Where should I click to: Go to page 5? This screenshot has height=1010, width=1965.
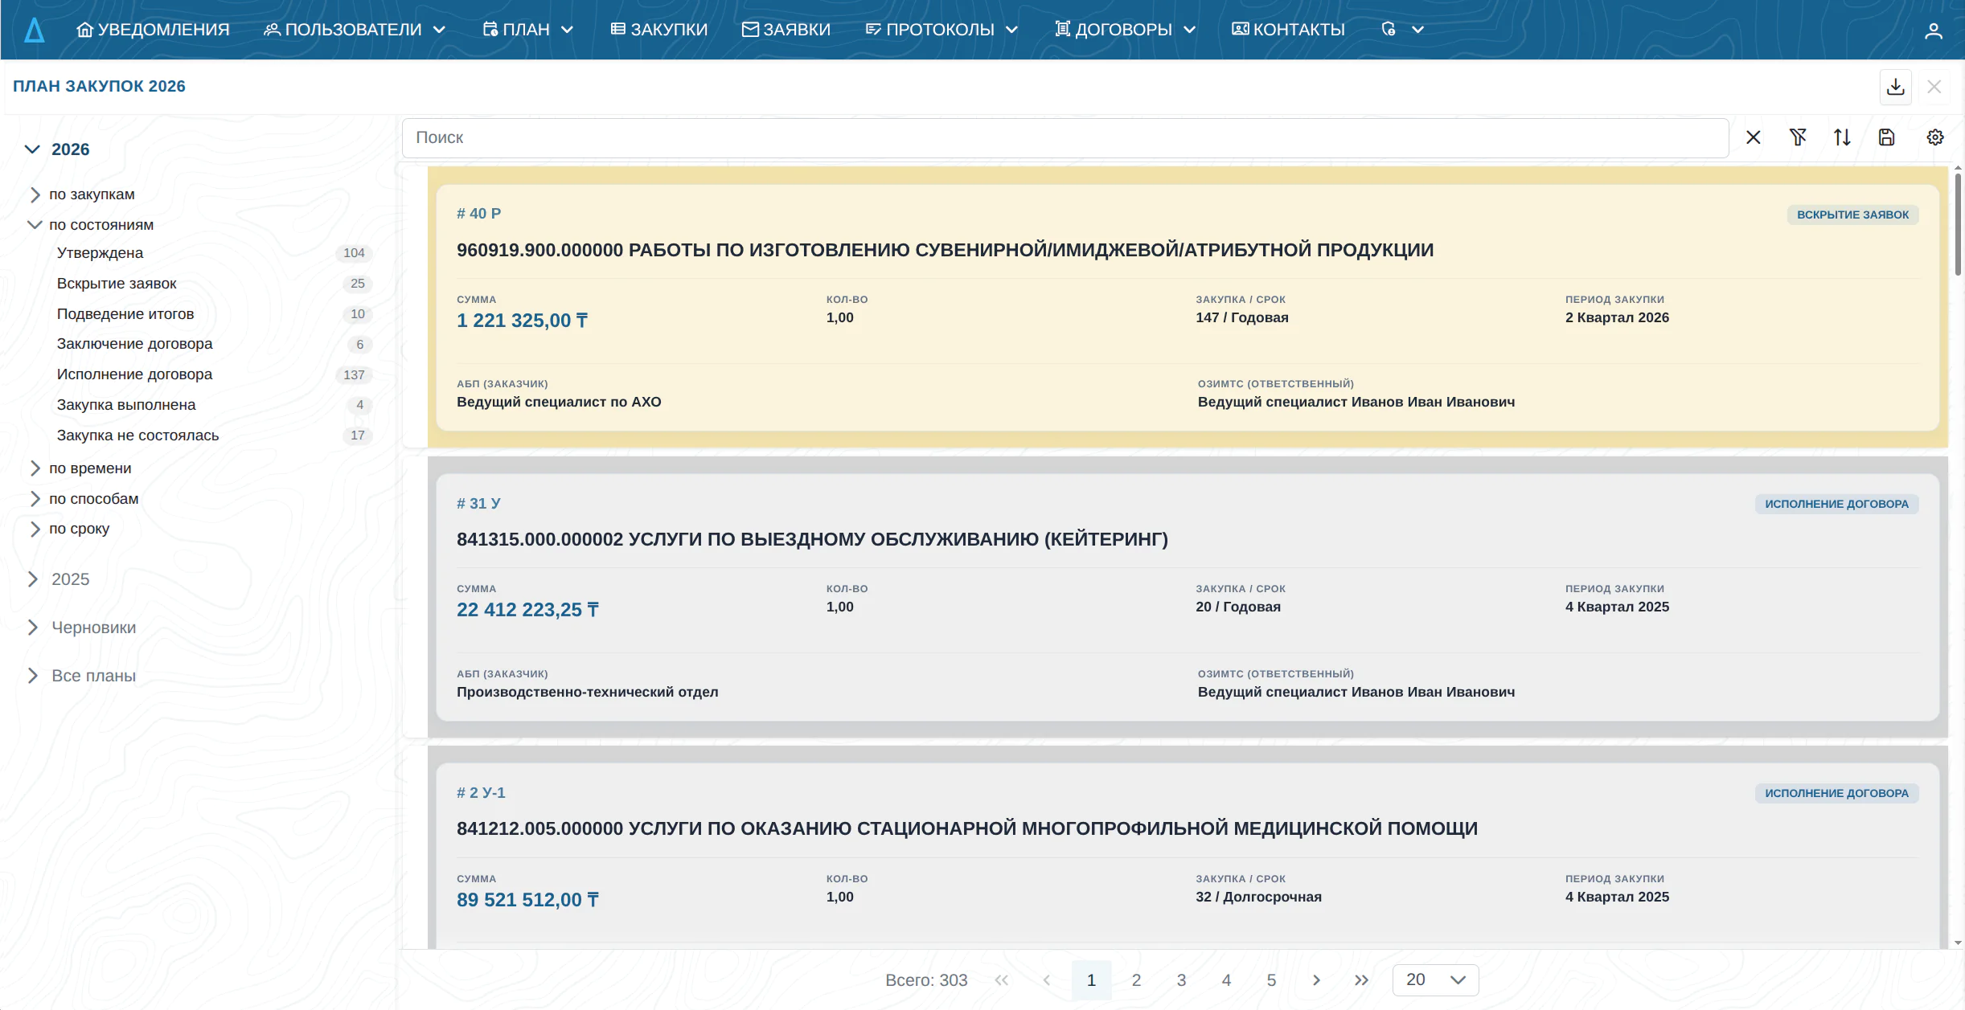pyautogui.click(x=1271, y=980)
